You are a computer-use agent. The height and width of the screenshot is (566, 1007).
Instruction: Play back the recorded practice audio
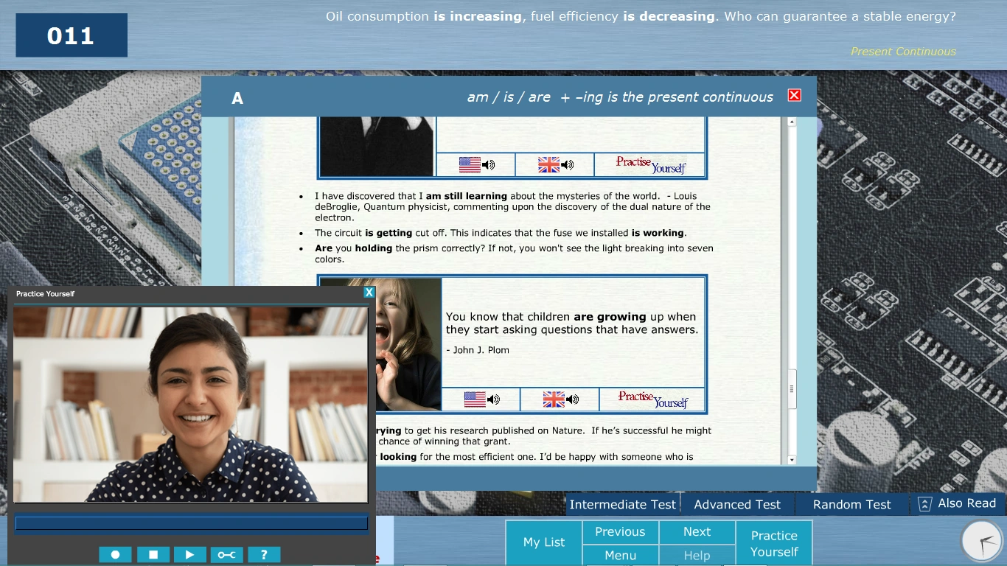point(190,555)
